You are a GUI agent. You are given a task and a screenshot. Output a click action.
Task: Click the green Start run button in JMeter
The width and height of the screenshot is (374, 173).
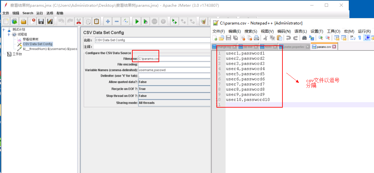point(137,22)
